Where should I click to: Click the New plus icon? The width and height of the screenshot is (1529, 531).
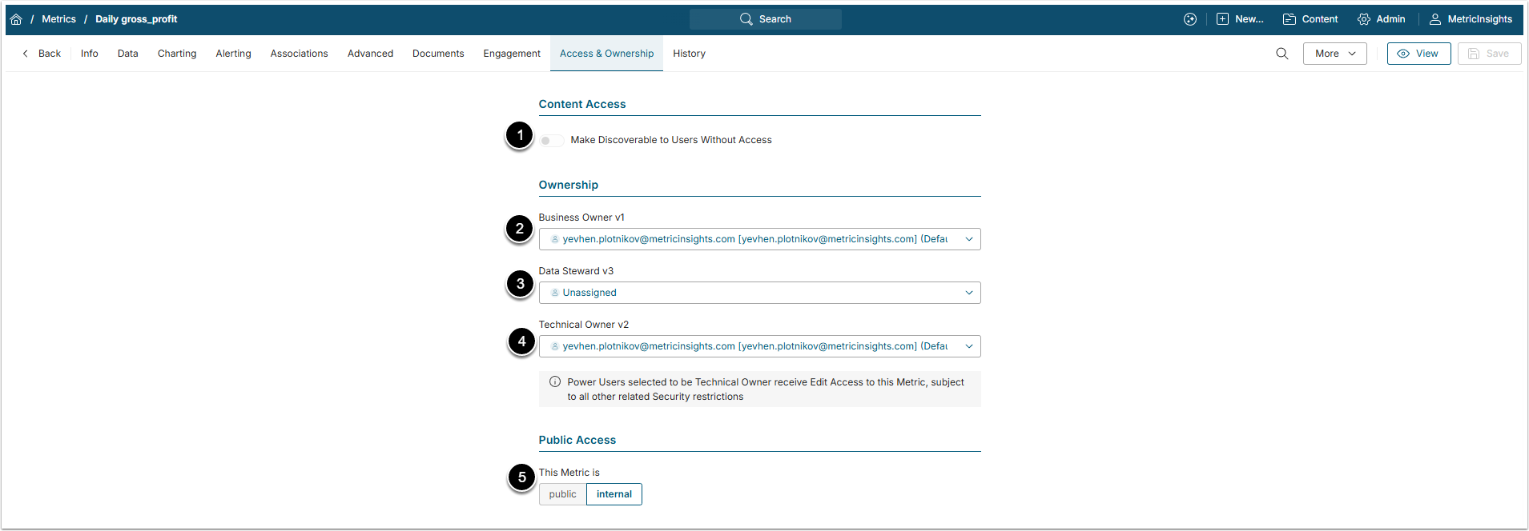[1222, 19]
